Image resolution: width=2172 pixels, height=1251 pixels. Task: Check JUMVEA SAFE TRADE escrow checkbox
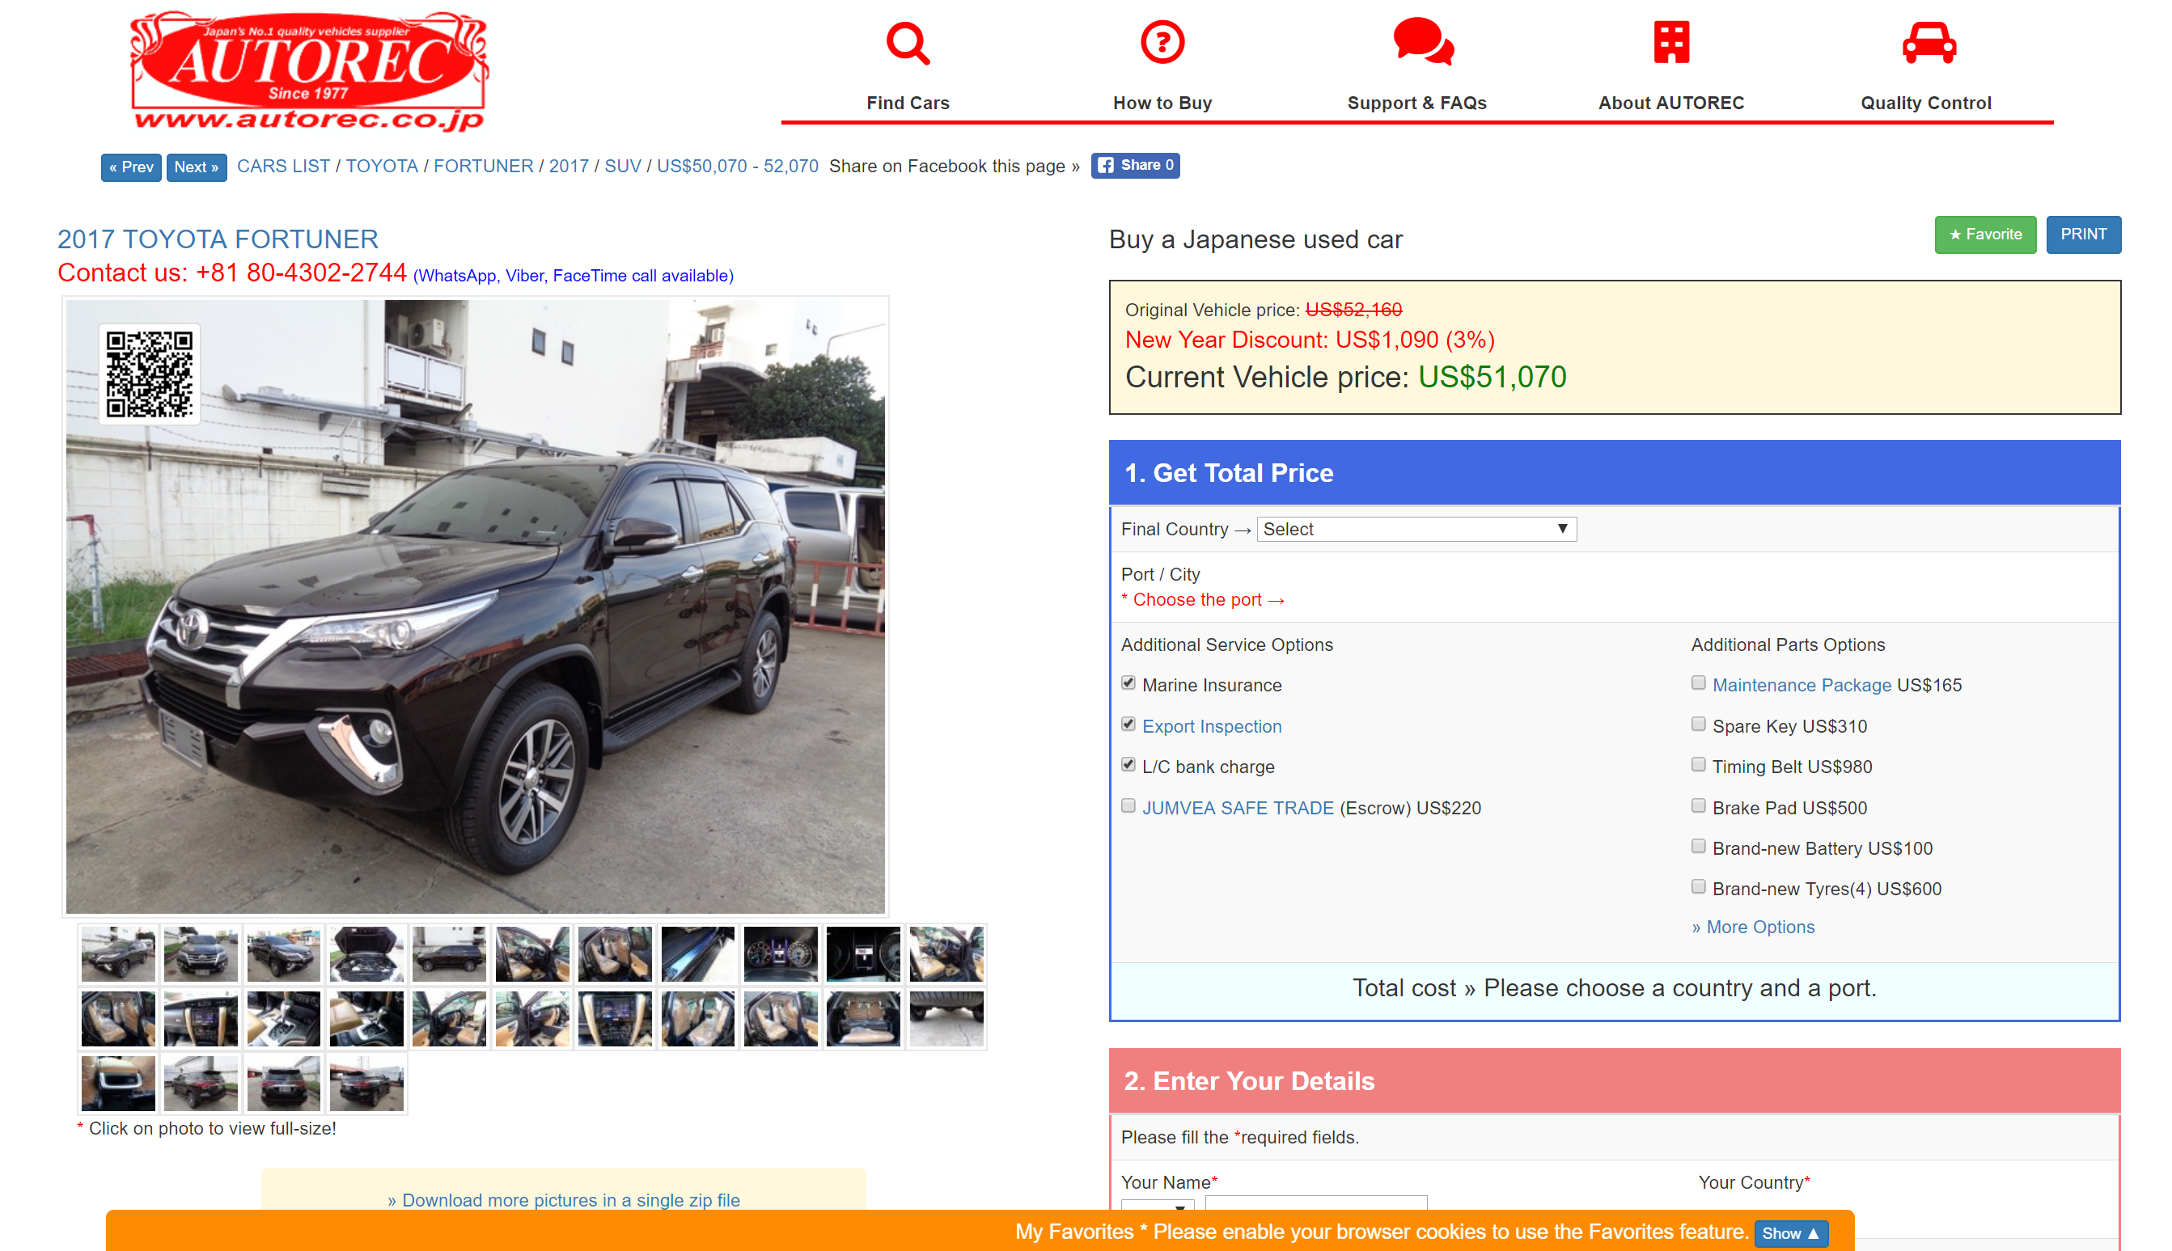pyautogui.click(x=1128, y=806)
